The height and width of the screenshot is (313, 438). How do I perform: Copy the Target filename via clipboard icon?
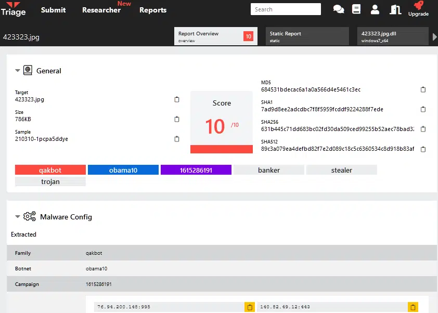[x=177, y=99]
